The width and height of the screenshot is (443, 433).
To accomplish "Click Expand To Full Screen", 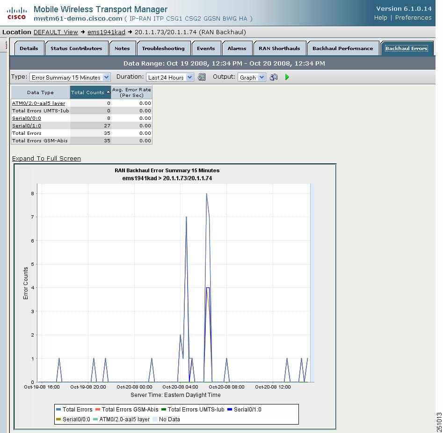I will click(x=46, y=159).
